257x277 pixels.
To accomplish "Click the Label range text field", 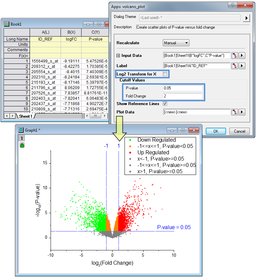I will [x=197, y=66].
